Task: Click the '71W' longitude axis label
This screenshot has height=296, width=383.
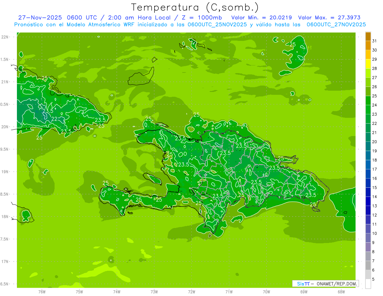Action: (x=229, y=292)
